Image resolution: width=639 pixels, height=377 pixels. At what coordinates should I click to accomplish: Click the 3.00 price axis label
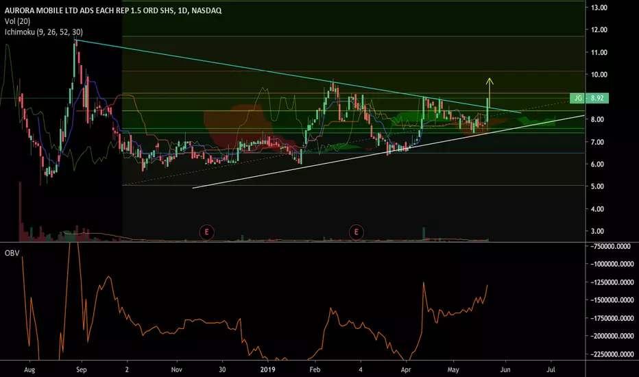point(599,231)
